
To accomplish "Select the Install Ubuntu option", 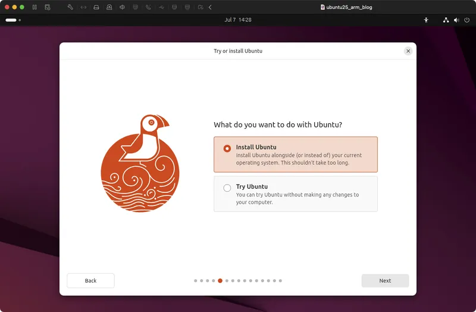I will (x=296, y=154).
